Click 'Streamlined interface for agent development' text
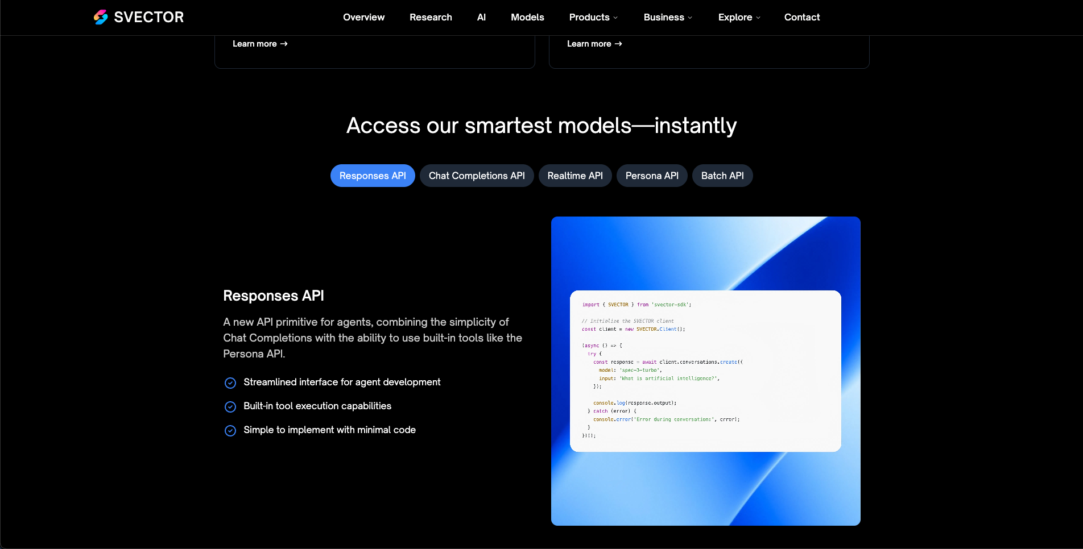 342,382
